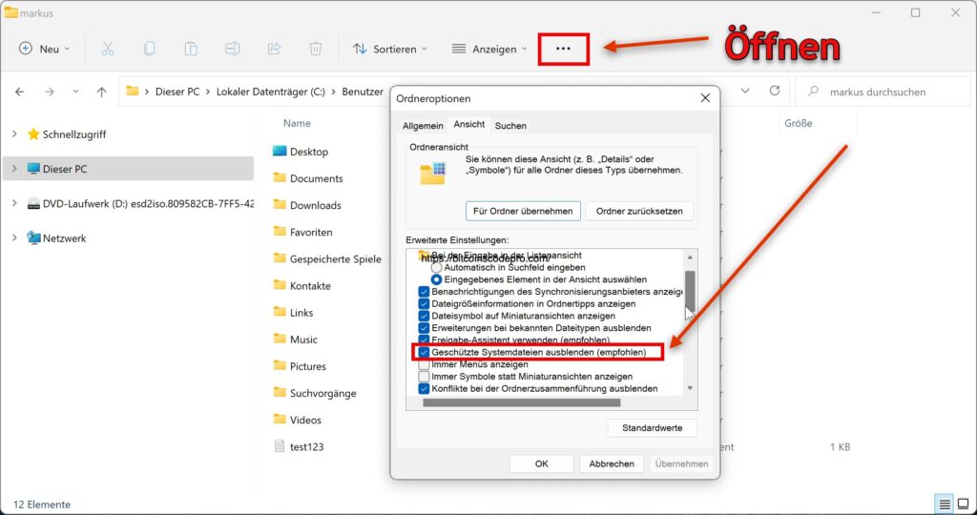977x515 pixels.
Task: Click the 'markus durchsuchen' search field
Action: 883,92
